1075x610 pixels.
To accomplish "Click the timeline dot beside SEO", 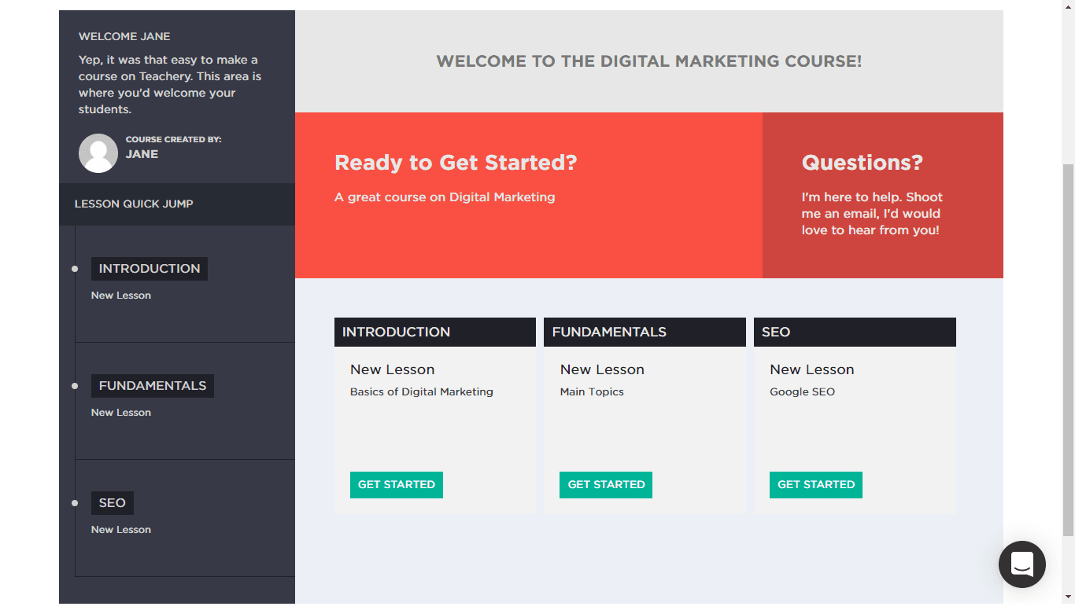I will point(75,503).
